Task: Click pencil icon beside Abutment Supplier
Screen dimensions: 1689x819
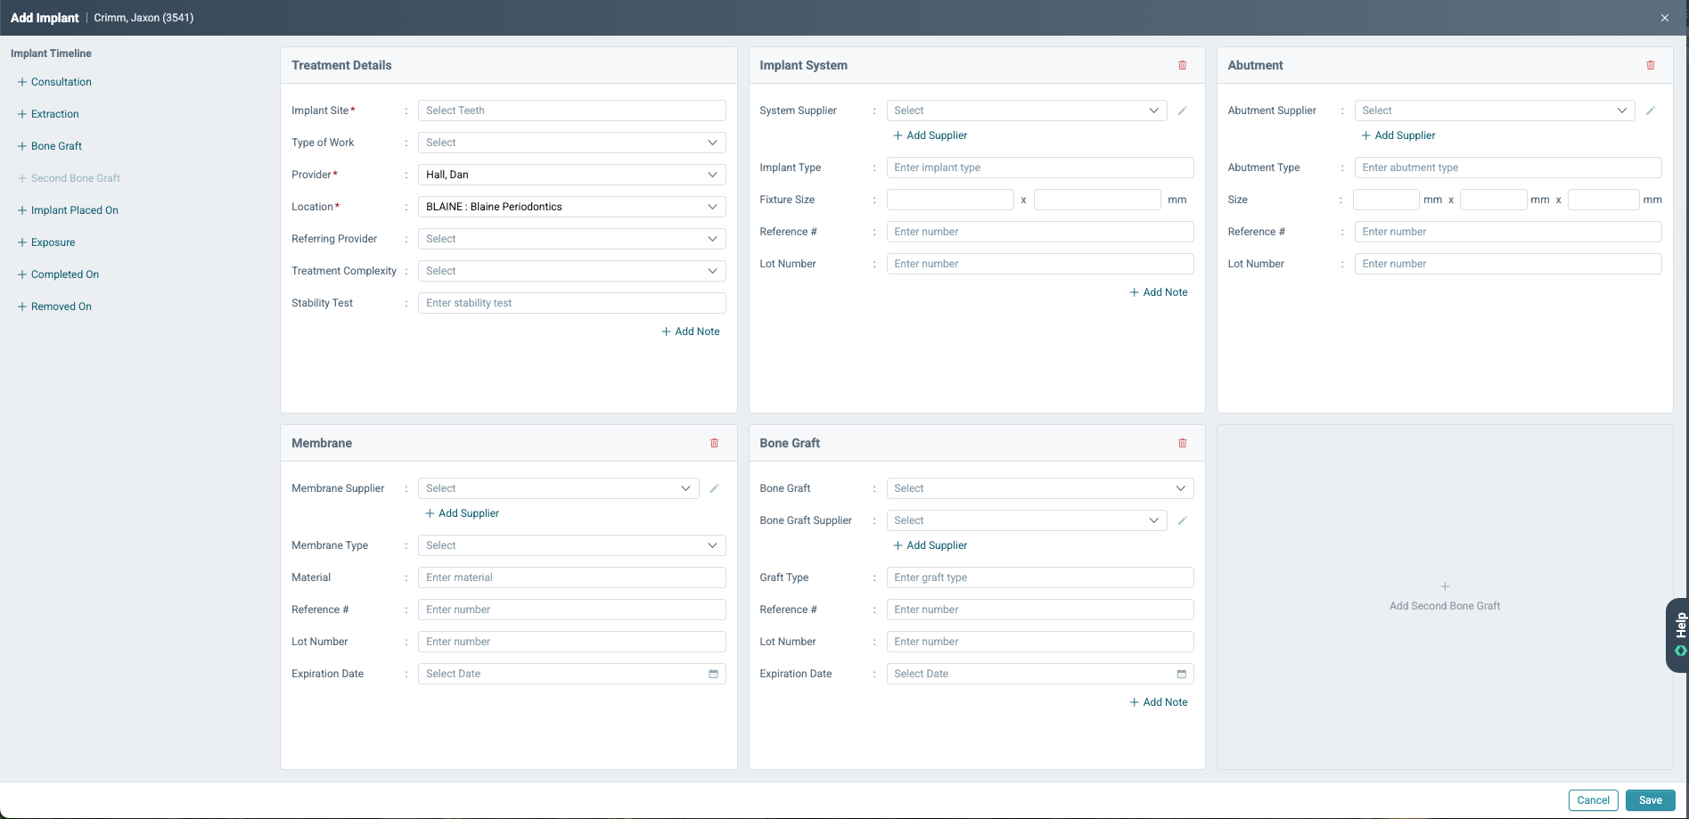Action: 1651,111
